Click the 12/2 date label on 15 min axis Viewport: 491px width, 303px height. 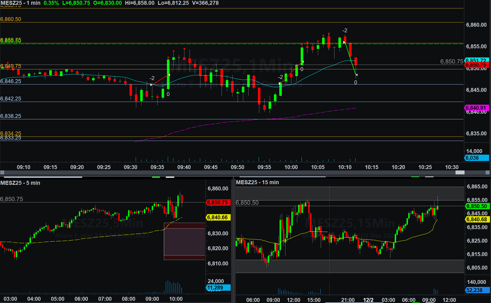coord(368,300)
